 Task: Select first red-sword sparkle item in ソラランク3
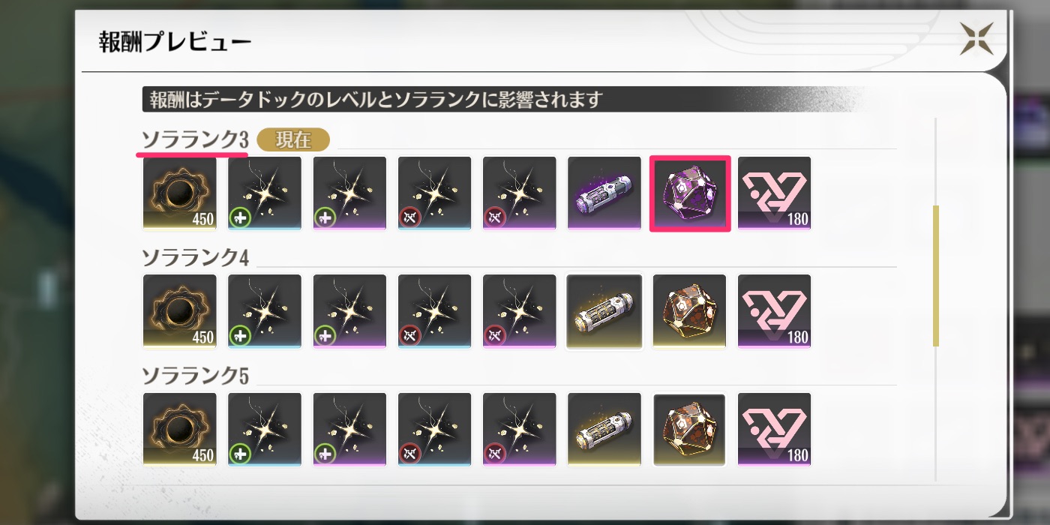pyautogui.click(x=435, y=193)
